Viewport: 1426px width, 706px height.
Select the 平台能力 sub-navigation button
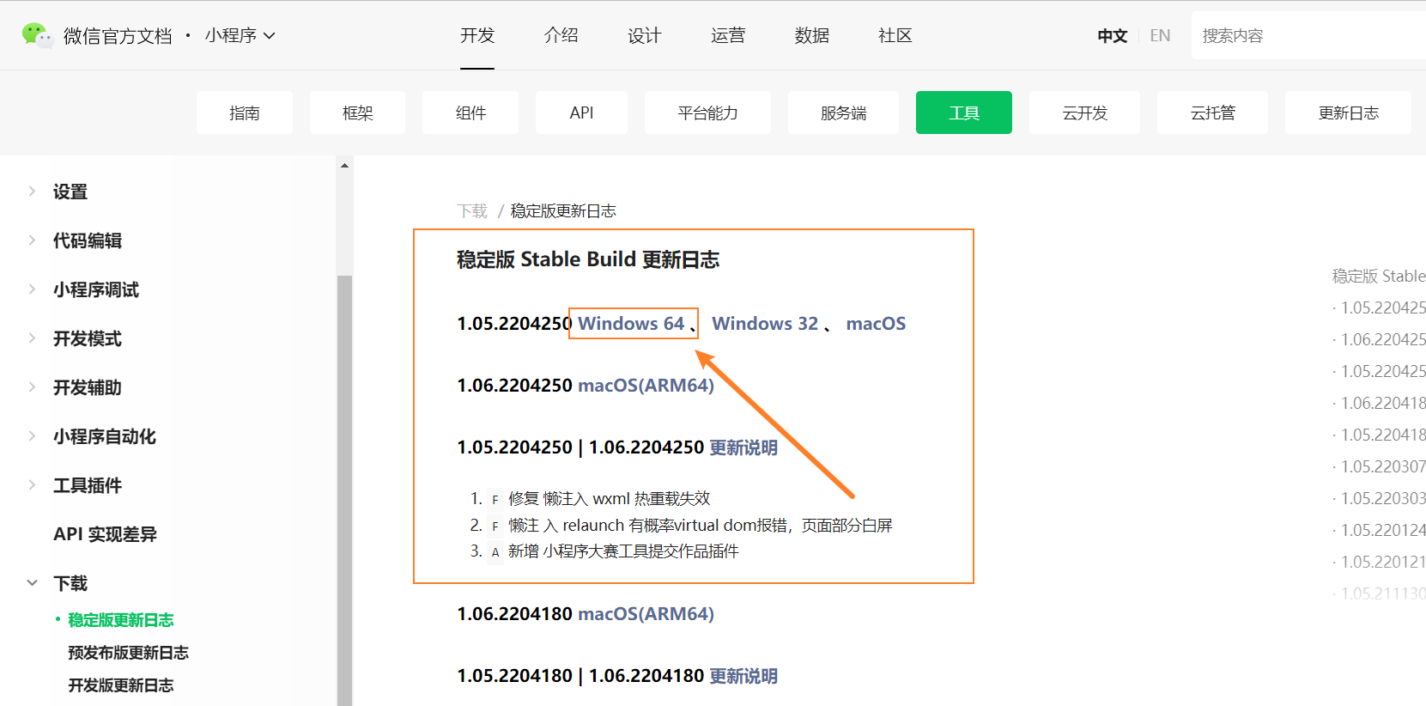[707, 113]
